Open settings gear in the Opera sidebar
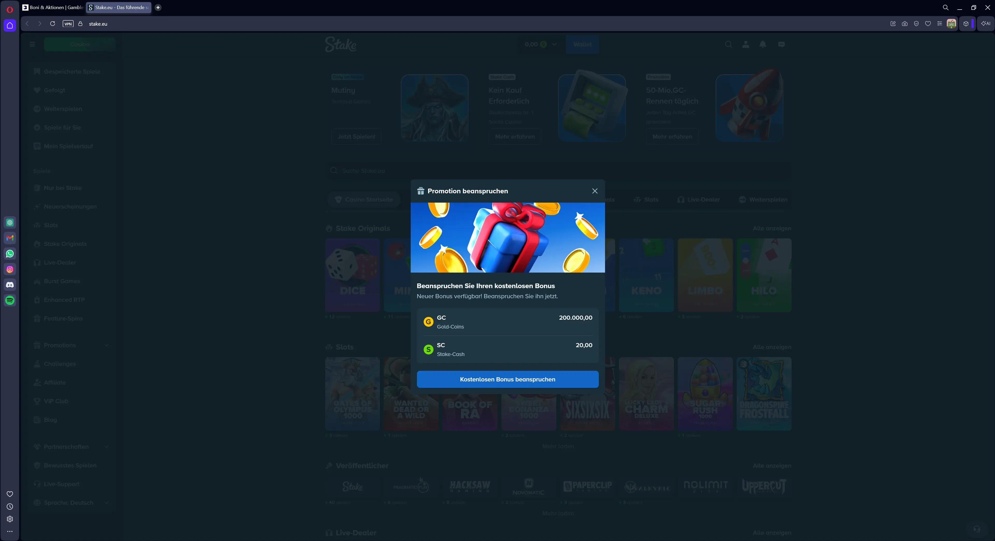This screenshot has height=541, width=995. pyautogui.click(x=10, y=519)
